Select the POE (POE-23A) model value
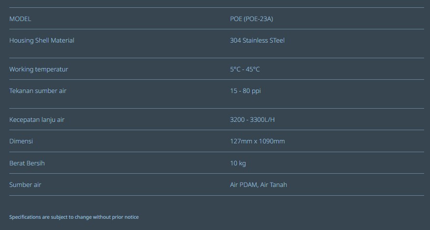The width and height of the screenshot is (430, 230). 251,19
